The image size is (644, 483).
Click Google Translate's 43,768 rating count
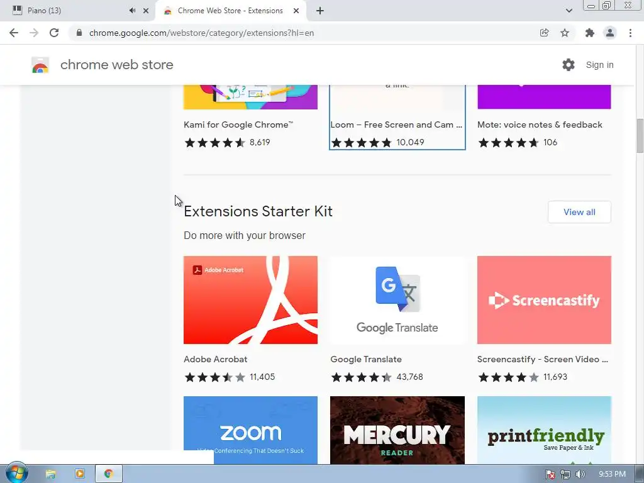click(409, 377)
